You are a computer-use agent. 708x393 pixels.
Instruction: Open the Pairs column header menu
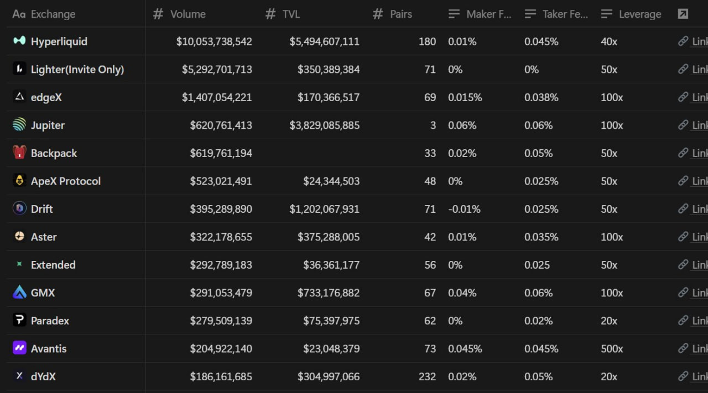404,14
